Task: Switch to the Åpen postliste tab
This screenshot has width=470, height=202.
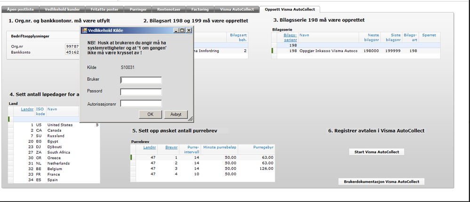Action: click(20, 9)
